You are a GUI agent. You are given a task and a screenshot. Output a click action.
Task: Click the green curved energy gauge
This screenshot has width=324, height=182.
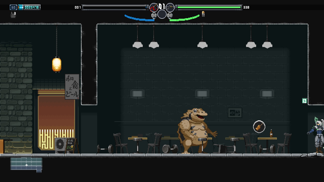[185, 18]
